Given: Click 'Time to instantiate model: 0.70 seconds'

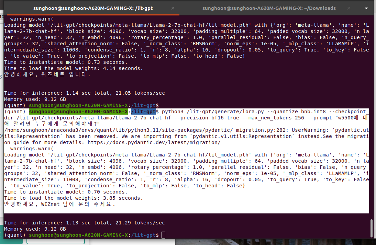Looking at the screenshot, I should pos(66,192).
